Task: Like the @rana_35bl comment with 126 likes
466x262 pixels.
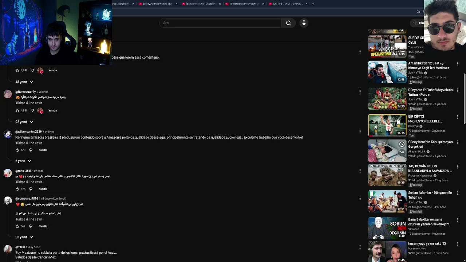Action: pyautogui.click(x=17, y=189)
